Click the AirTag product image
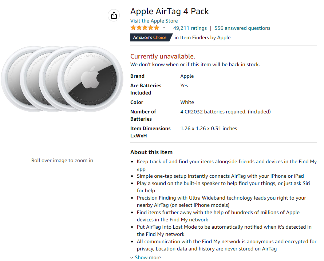This screenshot has width=324, height=261. pos(62,79)
